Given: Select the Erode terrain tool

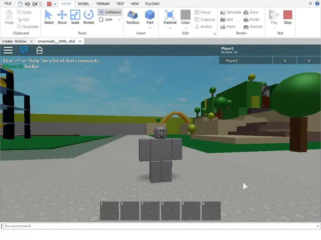Looking at the screenshot, I should (251, 19).
